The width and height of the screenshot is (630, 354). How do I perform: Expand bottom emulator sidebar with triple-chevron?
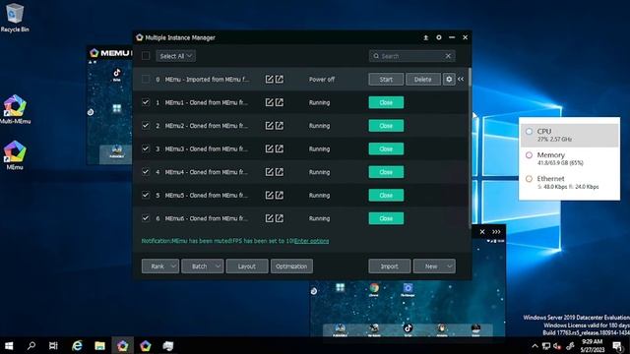[x=496, y=232]
